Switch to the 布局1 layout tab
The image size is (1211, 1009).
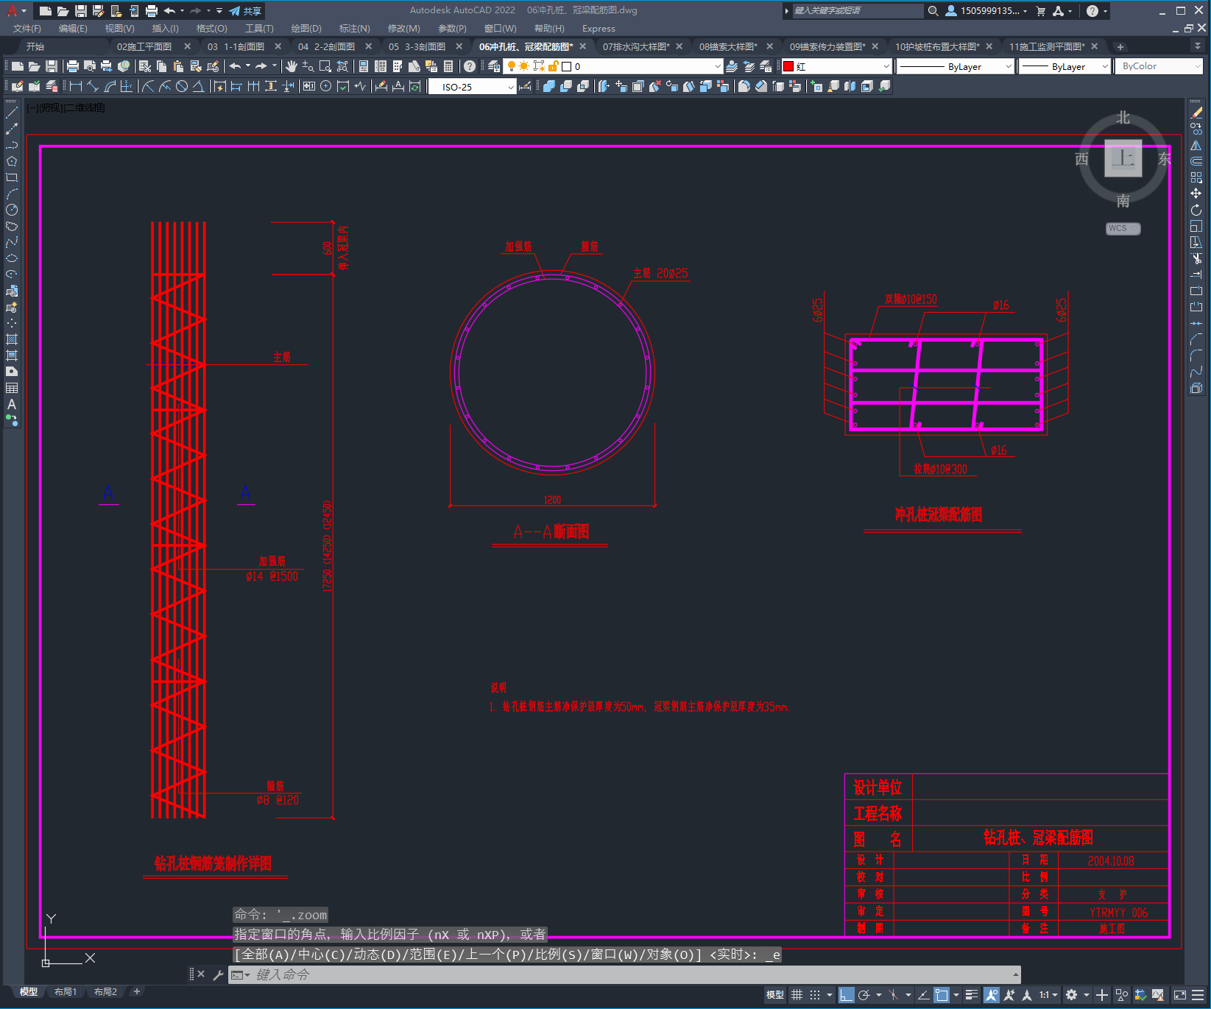pos(66,992)
